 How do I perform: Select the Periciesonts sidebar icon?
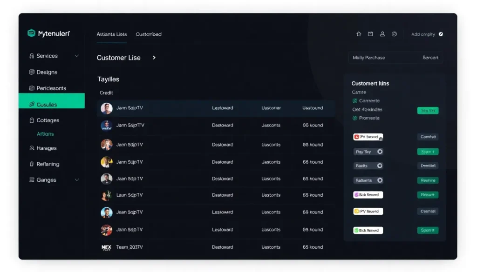[32, 88]
